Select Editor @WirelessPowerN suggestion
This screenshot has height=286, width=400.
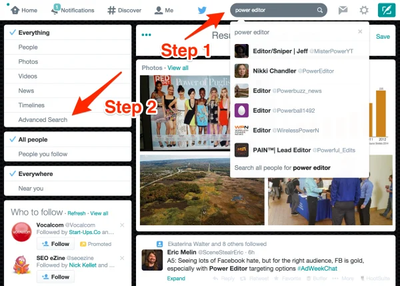click(299, 131)
